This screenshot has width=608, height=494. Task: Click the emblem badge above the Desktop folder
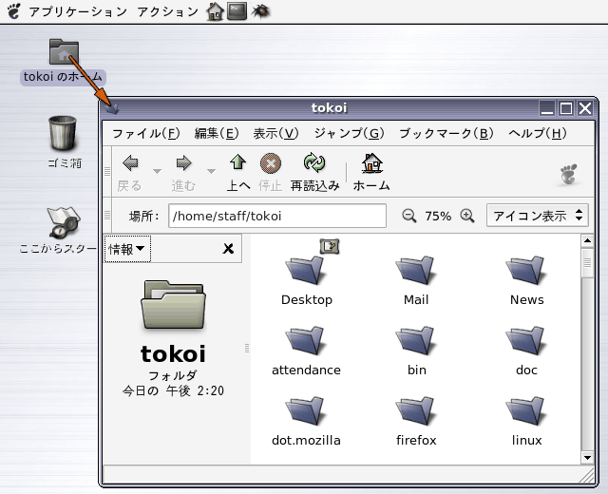coord(330,246)
